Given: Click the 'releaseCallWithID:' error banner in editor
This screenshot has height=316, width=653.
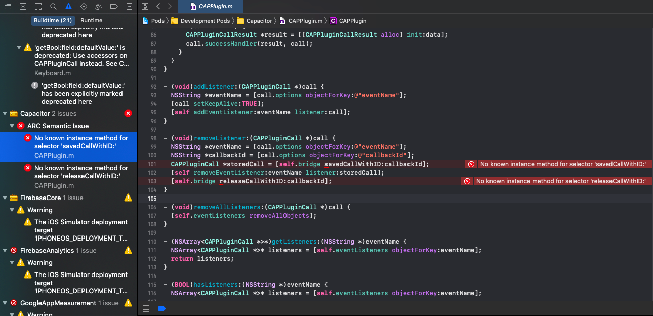Looking at the screenshot, I should tap(557, 181).
